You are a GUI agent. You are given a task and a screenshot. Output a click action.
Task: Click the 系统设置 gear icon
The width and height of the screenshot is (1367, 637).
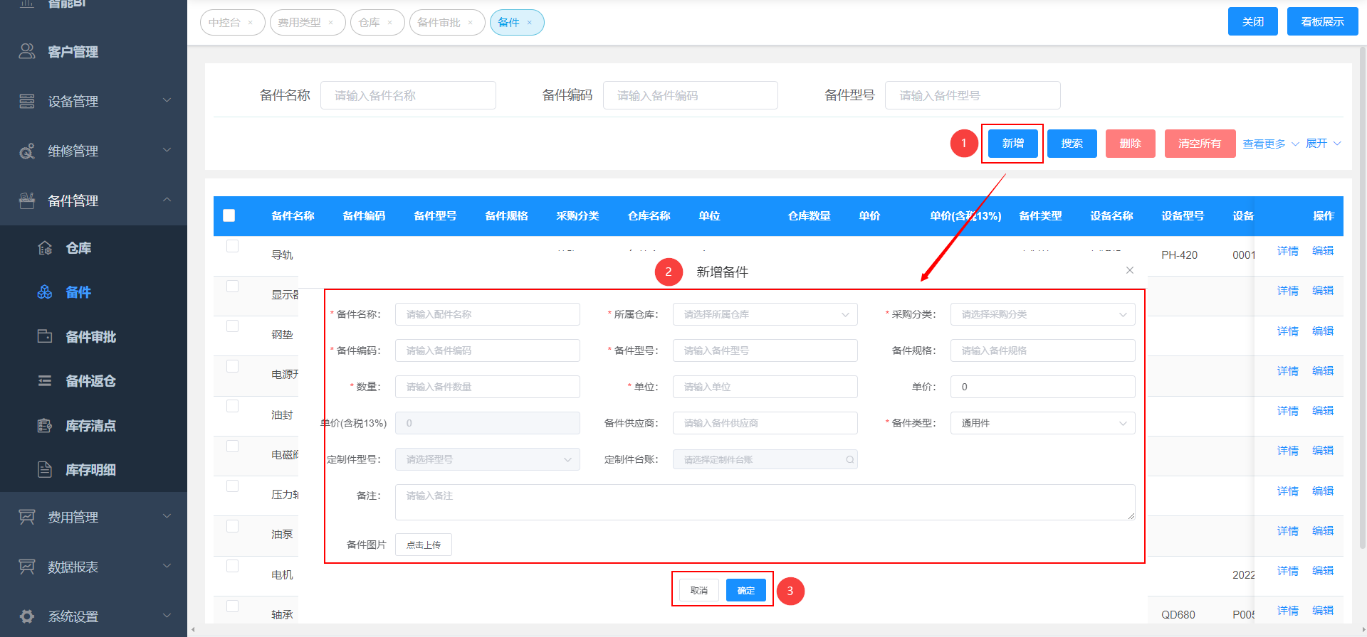27,616
